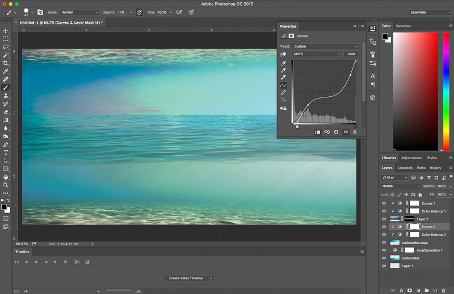Viewport: 454px width, 294px height.
Task: Select the Eyedropper tool in toolbox
Action: coord(6,71)
